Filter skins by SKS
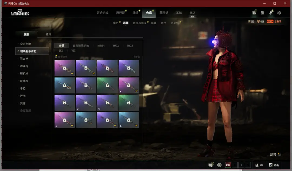Screen dimensions: 292x171 pos(61,51)
